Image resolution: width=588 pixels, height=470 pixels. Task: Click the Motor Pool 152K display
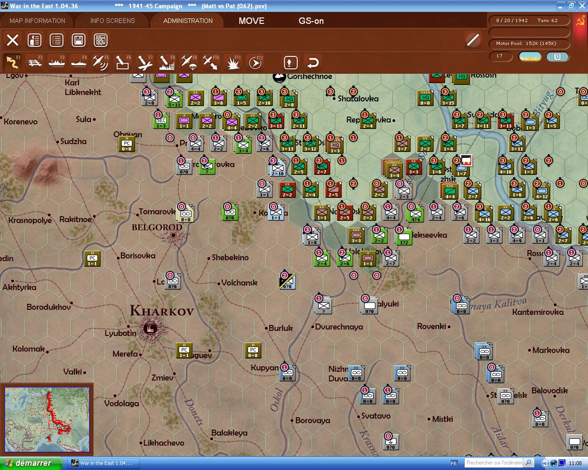coord(529,44)
